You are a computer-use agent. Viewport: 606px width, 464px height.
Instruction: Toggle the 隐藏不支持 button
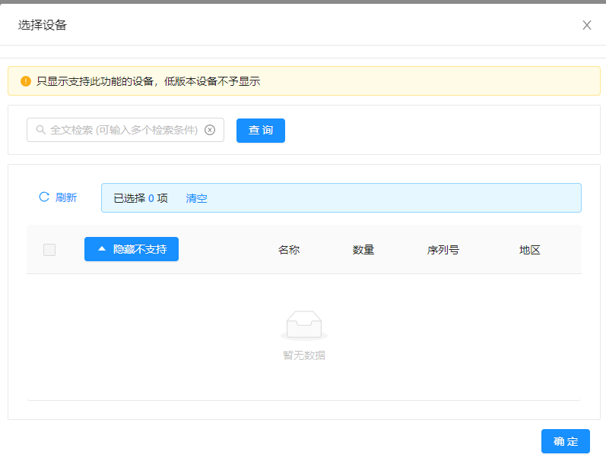(132, 249)
